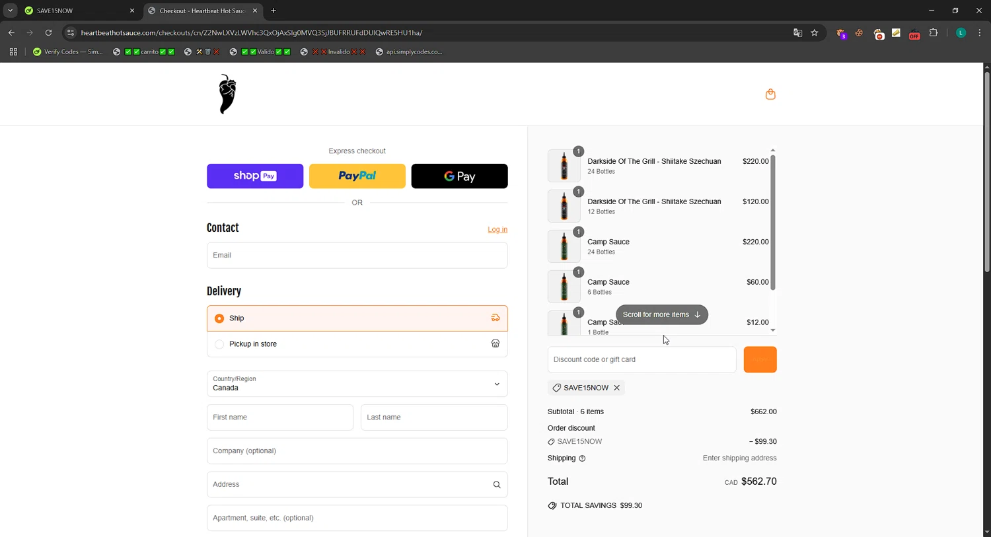991x537 pixels.
Task: Open a new browser tab
Action: click(274, 11)
